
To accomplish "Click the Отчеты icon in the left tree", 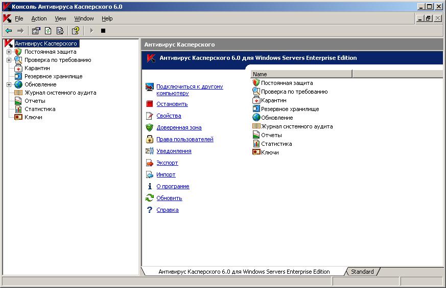I will [x=18, y=101].
